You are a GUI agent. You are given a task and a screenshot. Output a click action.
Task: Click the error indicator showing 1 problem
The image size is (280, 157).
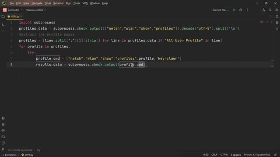click(262, 22)
